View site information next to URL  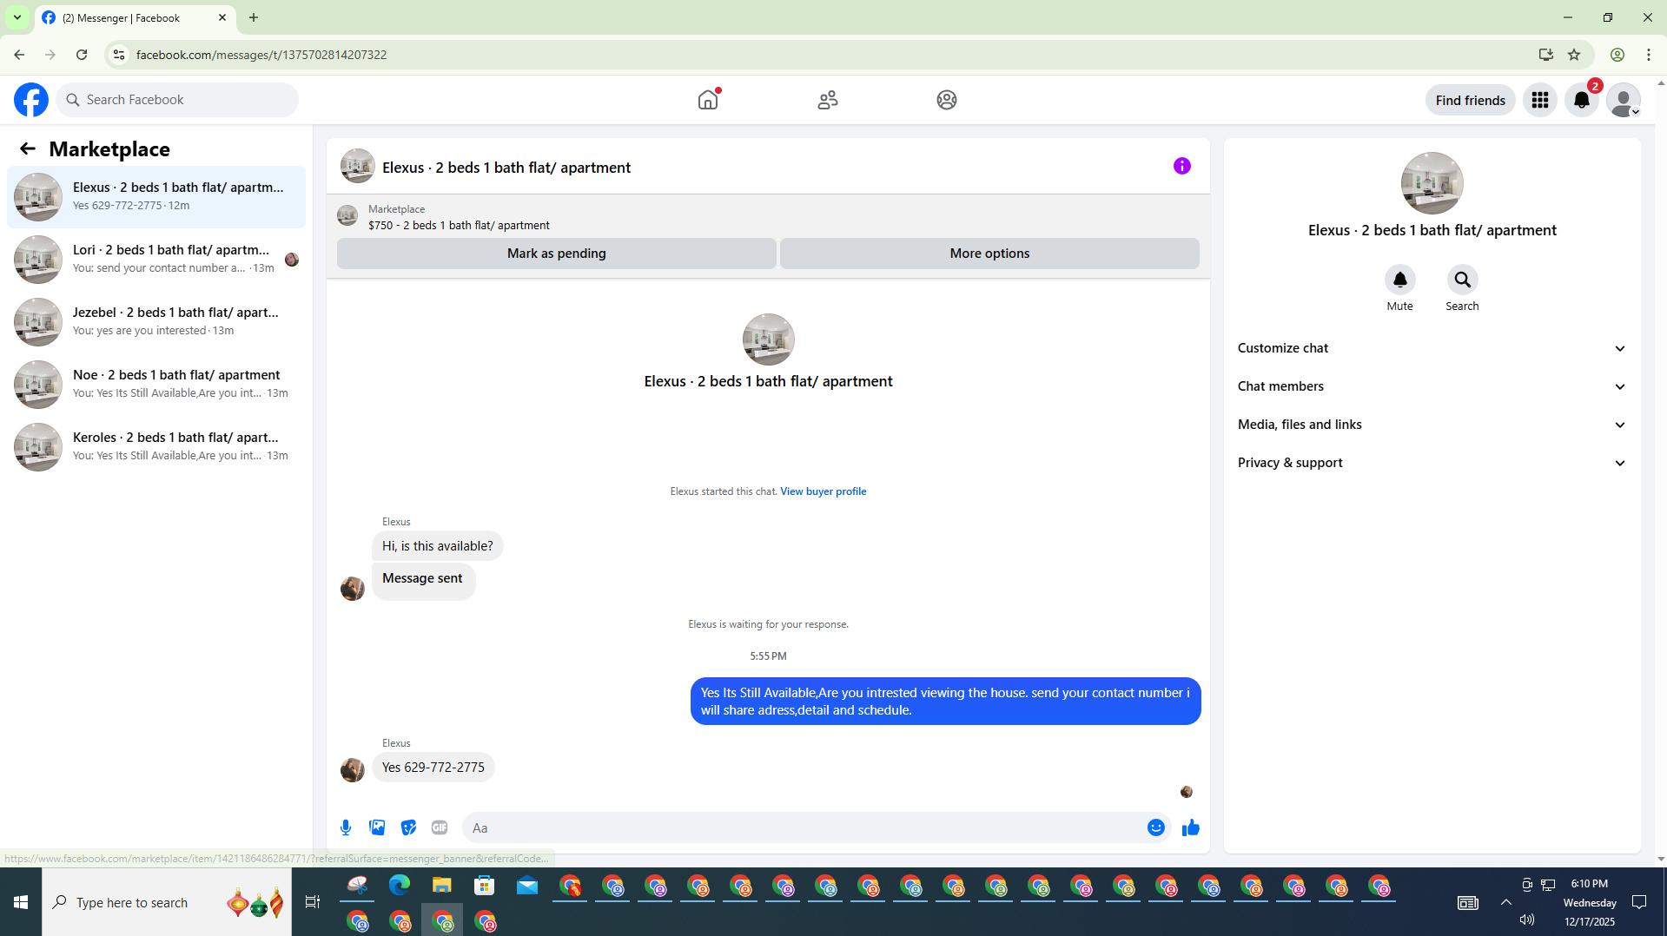[x=119, y=55]
